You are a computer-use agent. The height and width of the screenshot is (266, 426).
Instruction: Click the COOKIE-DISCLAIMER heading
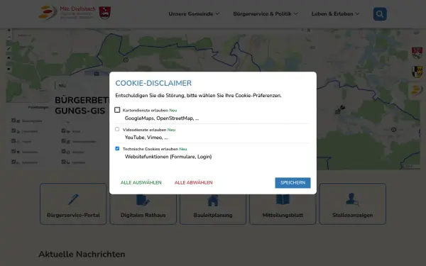(x=153, y=83)
